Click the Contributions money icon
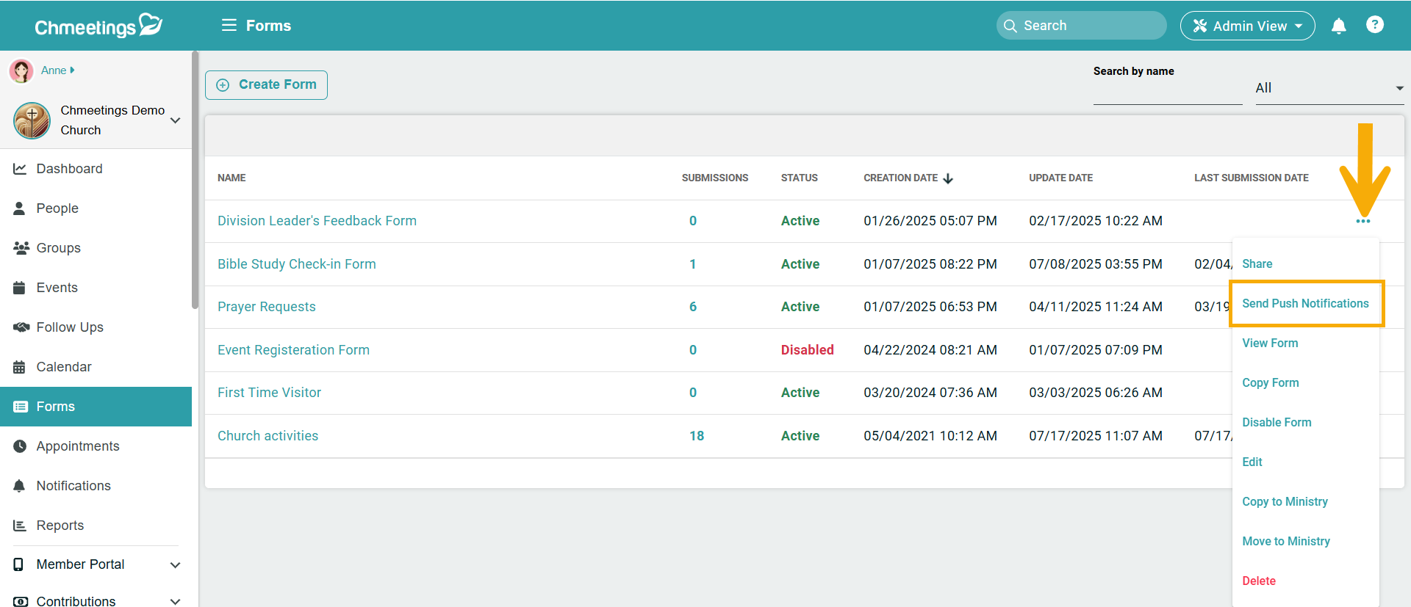The image size is (1411, 607). click(x=21, y=601)
